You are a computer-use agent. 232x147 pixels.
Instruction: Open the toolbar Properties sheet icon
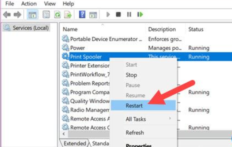point(46,15)
